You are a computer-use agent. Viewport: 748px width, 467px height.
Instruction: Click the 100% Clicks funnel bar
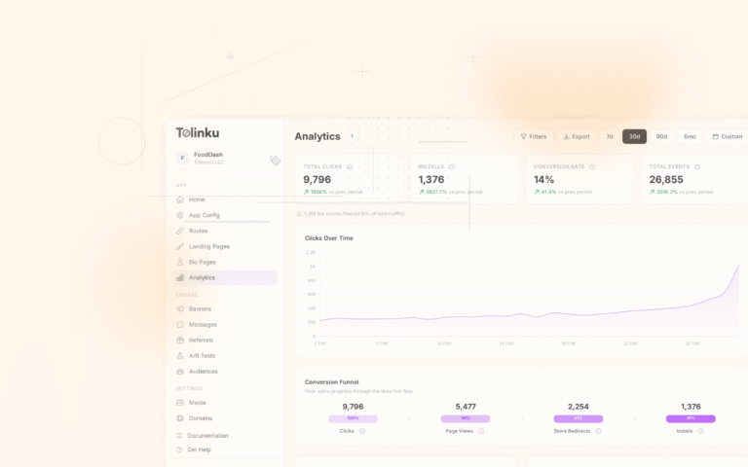pyautogui.click(x=353, y=419)
